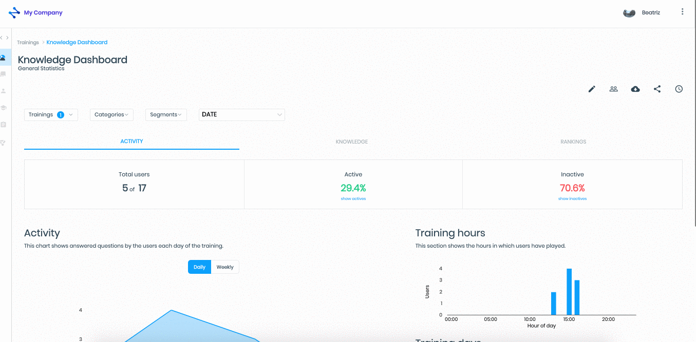Switch to the KNOWLEDGE tab
The width and height of the screenshot is (696, 342).
point(352,142)
